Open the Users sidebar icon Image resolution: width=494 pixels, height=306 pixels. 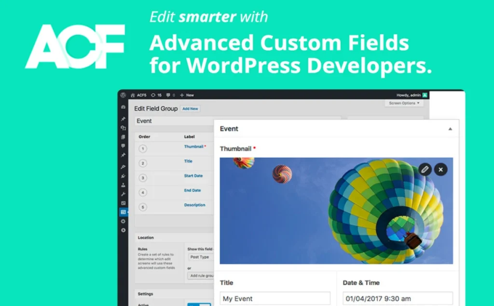click(x=123, y=185)
